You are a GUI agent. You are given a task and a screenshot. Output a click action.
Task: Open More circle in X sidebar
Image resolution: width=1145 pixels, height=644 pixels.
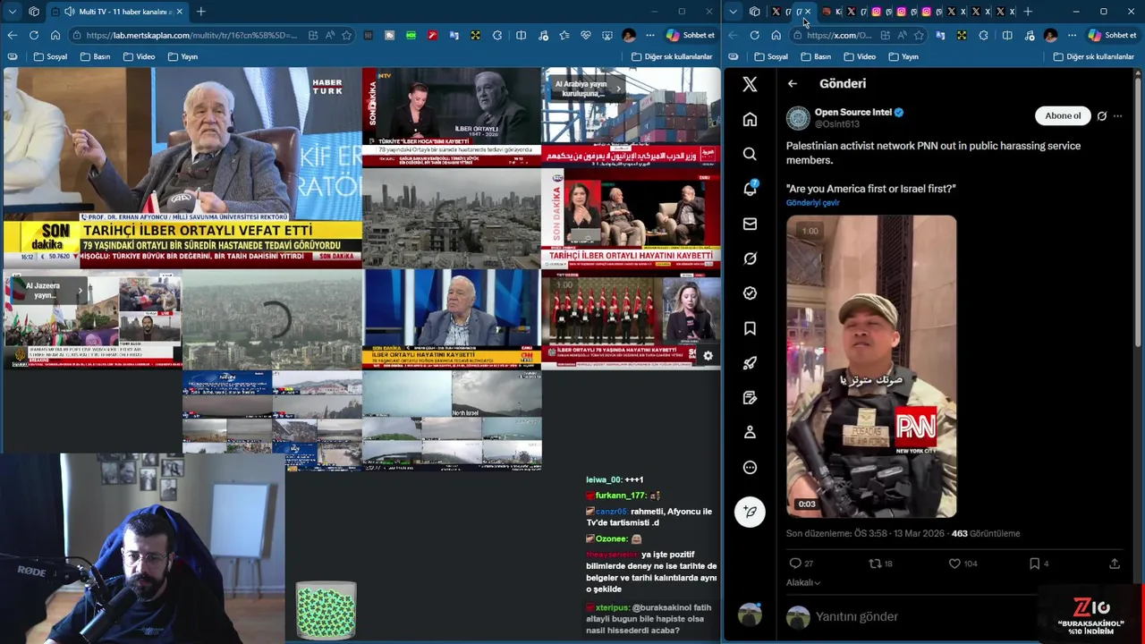750,467
